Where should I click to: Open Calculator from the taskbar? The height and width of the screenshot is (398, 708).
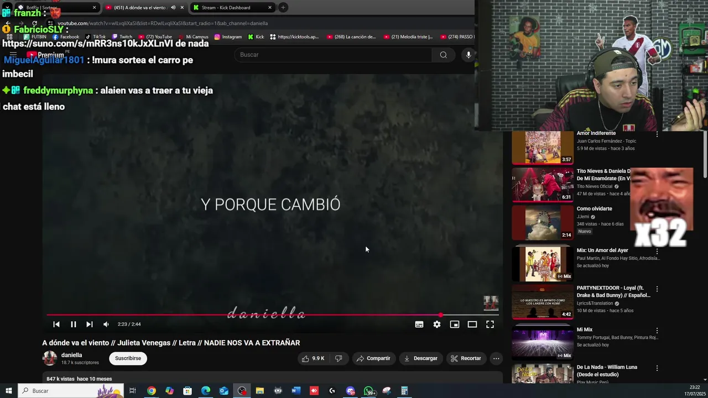tap(404, 391)
